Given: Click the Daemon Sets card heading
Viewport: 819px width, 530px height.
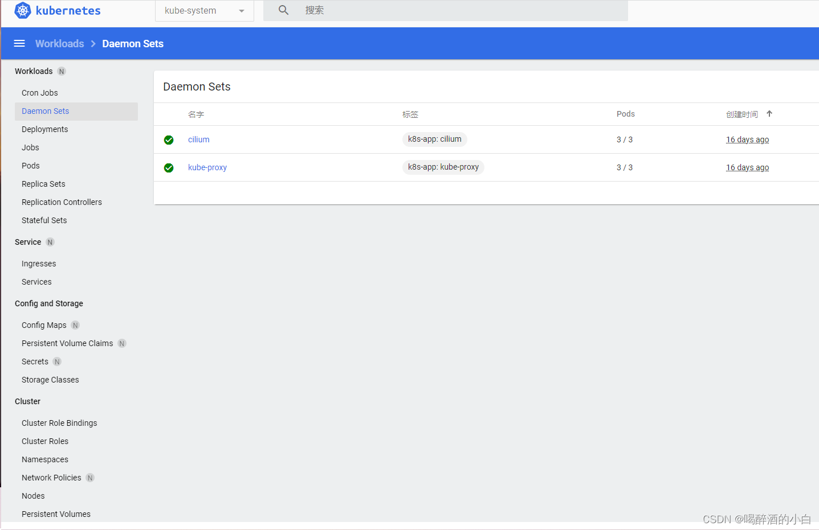Looking at the screenshot, I should [x=197, y=87].
